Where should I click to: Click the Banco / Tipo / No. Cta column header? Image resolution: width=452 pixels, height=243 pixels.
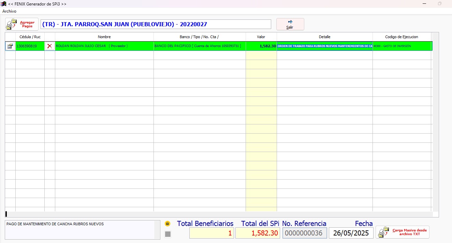[x=199, y=37]
